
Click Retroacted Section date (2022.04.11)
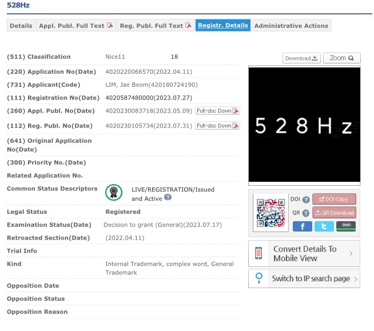[125, 238]
